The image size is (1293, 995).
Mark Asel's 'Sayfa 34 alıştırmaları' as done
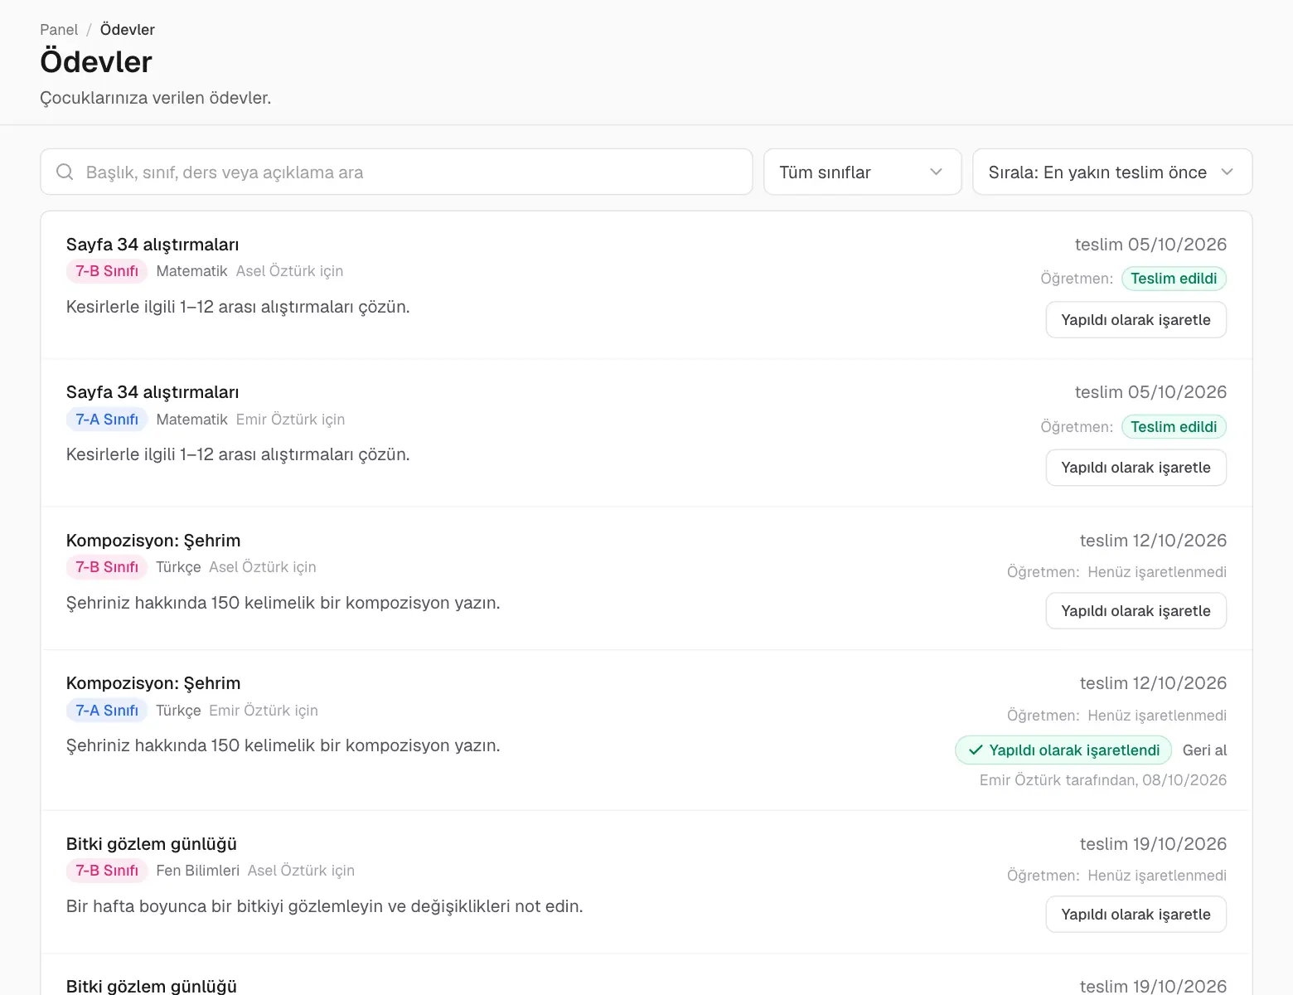[1136, 320]
